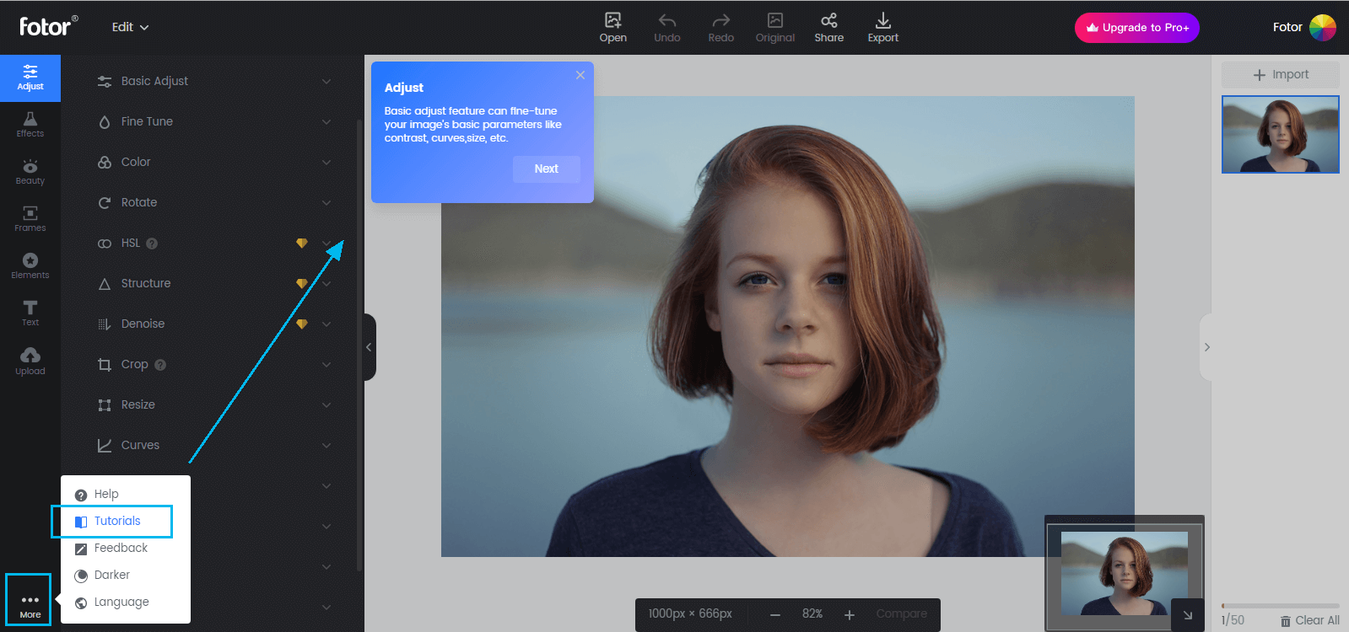Toggle the Darker theme option
Image resolution: width=1349 pixels, height=632 pixels.
111,575
